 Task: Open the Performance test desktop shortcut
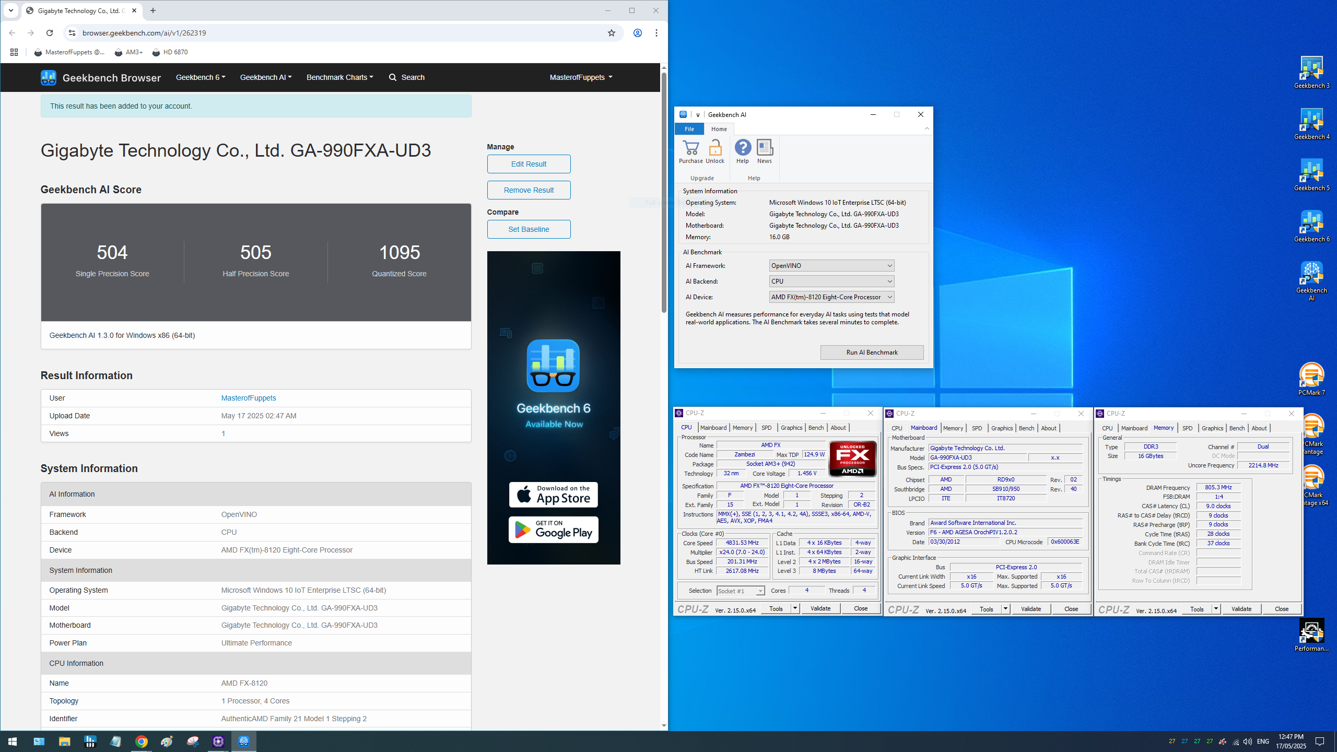(x=1311, y=635)
